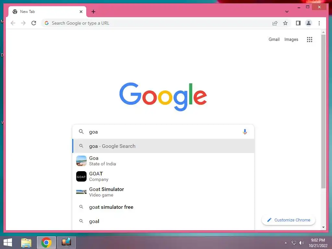332x249 pixels.
Task: Open the Images link
Action: pyautogui.click(x=291, y=39)
